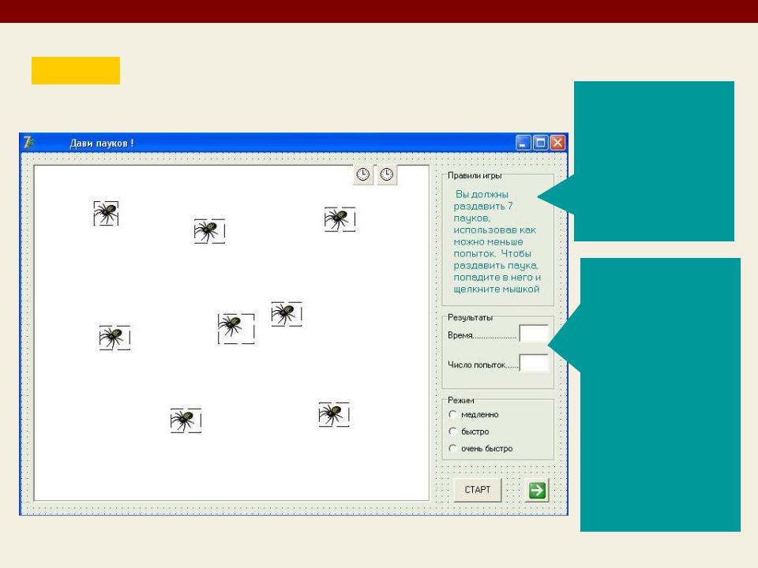Click the Delphi app icon in title bar
758x568 pixels.
pyautogui.click(x=29, y=143)
